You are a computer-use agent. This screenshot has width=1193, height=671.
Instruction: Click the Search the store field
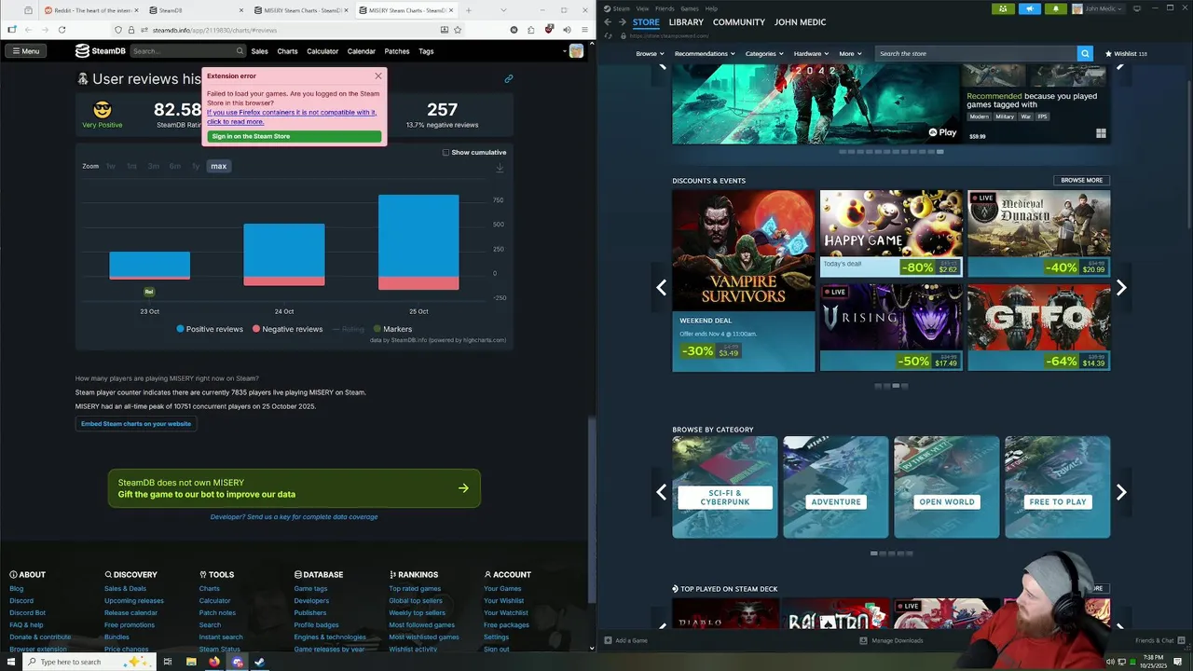point(976,54)
